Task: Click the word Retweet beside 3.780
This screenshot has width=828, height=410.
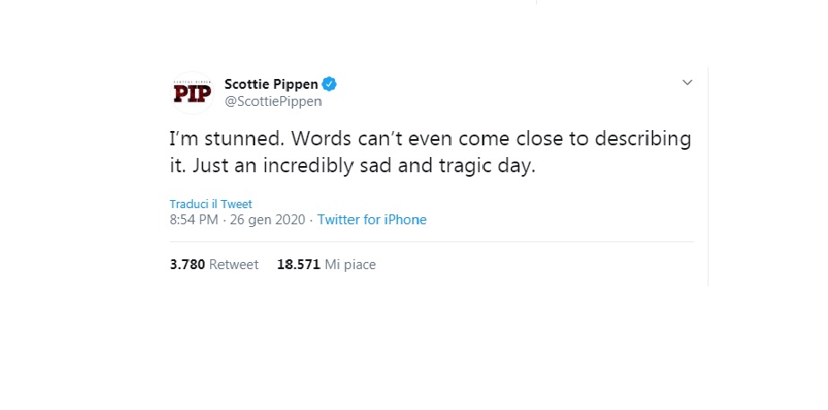Action: 233,265
